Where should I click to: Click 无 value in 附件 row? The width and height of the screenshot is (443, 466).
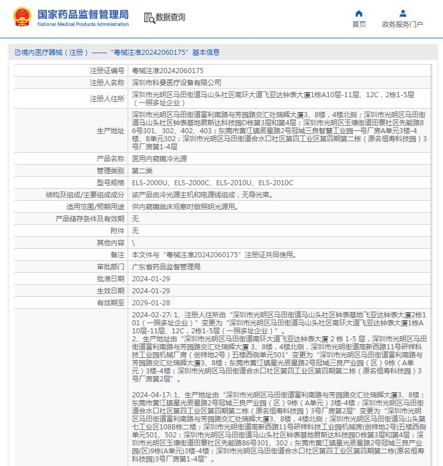pyautogui.click(x=136, y=231)
